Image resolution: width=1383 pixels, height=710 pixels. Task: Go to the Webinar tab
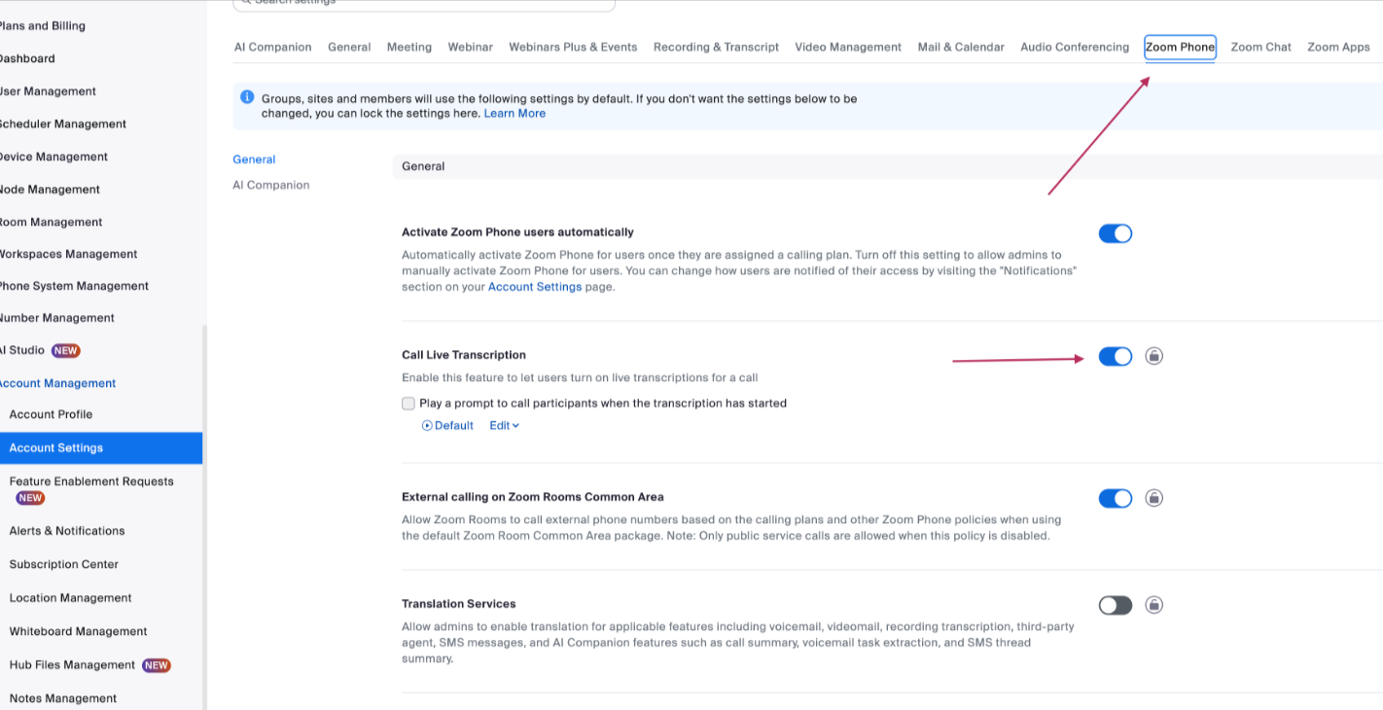point(471,47)
